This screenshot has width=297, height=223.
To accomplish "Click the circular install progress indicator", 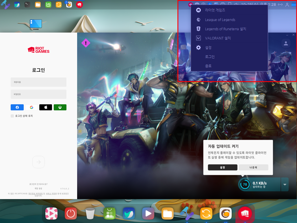I will coord(245,184).
